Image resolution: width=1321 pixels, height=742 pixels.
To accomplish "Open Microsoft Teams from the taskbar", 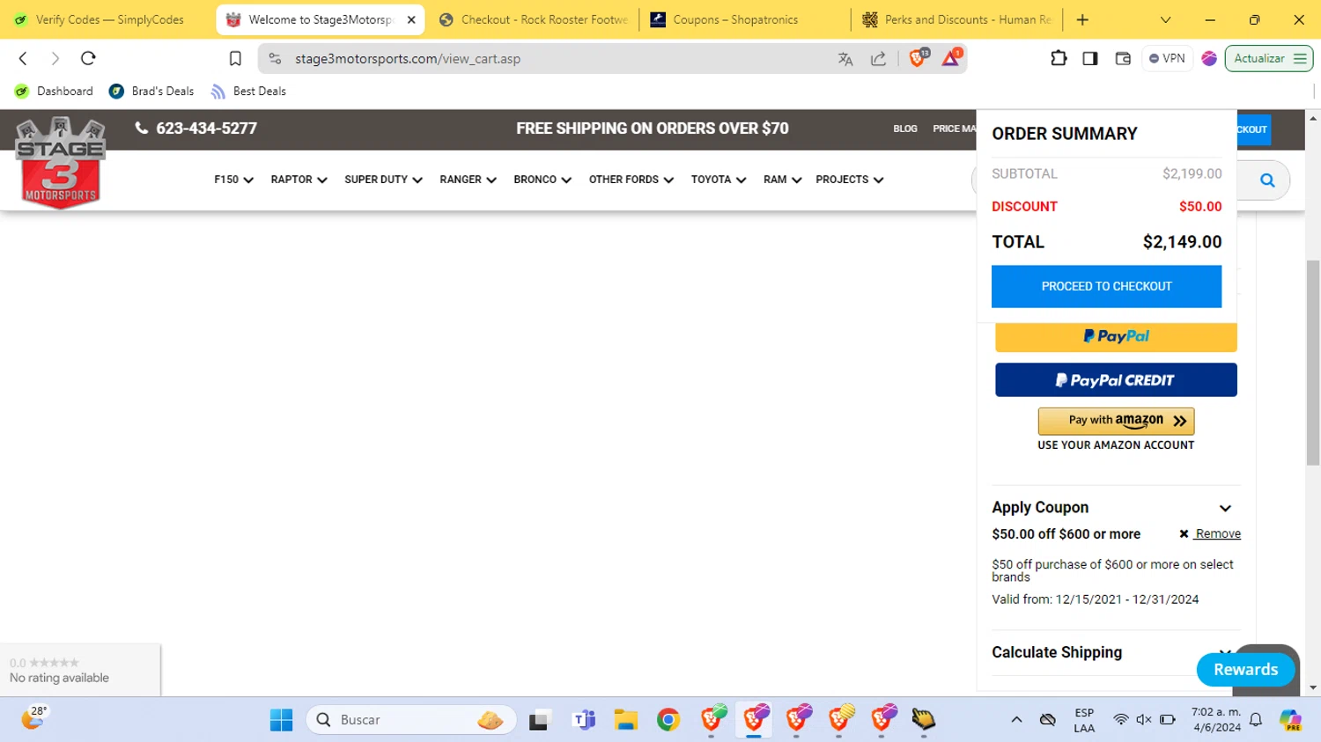I will tap(583, 720).
